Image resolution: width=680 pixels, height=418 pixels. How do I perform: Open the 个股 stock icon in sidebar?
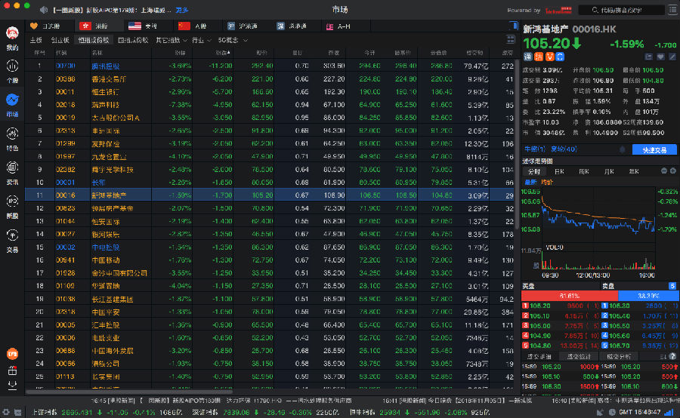point(12,66)
